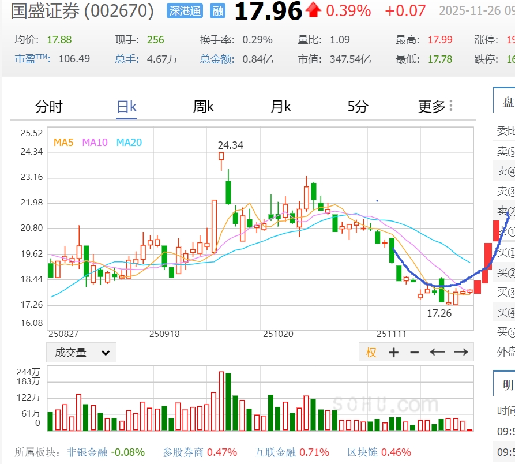Click the 总手 link
Screen dimensions: 515x464
pyautogui.click(x=127, y=59)
